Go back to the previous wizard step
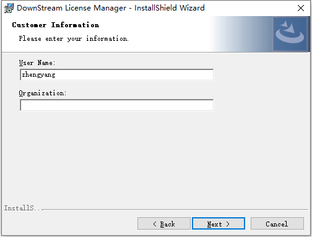 click(x=164, y=223)
